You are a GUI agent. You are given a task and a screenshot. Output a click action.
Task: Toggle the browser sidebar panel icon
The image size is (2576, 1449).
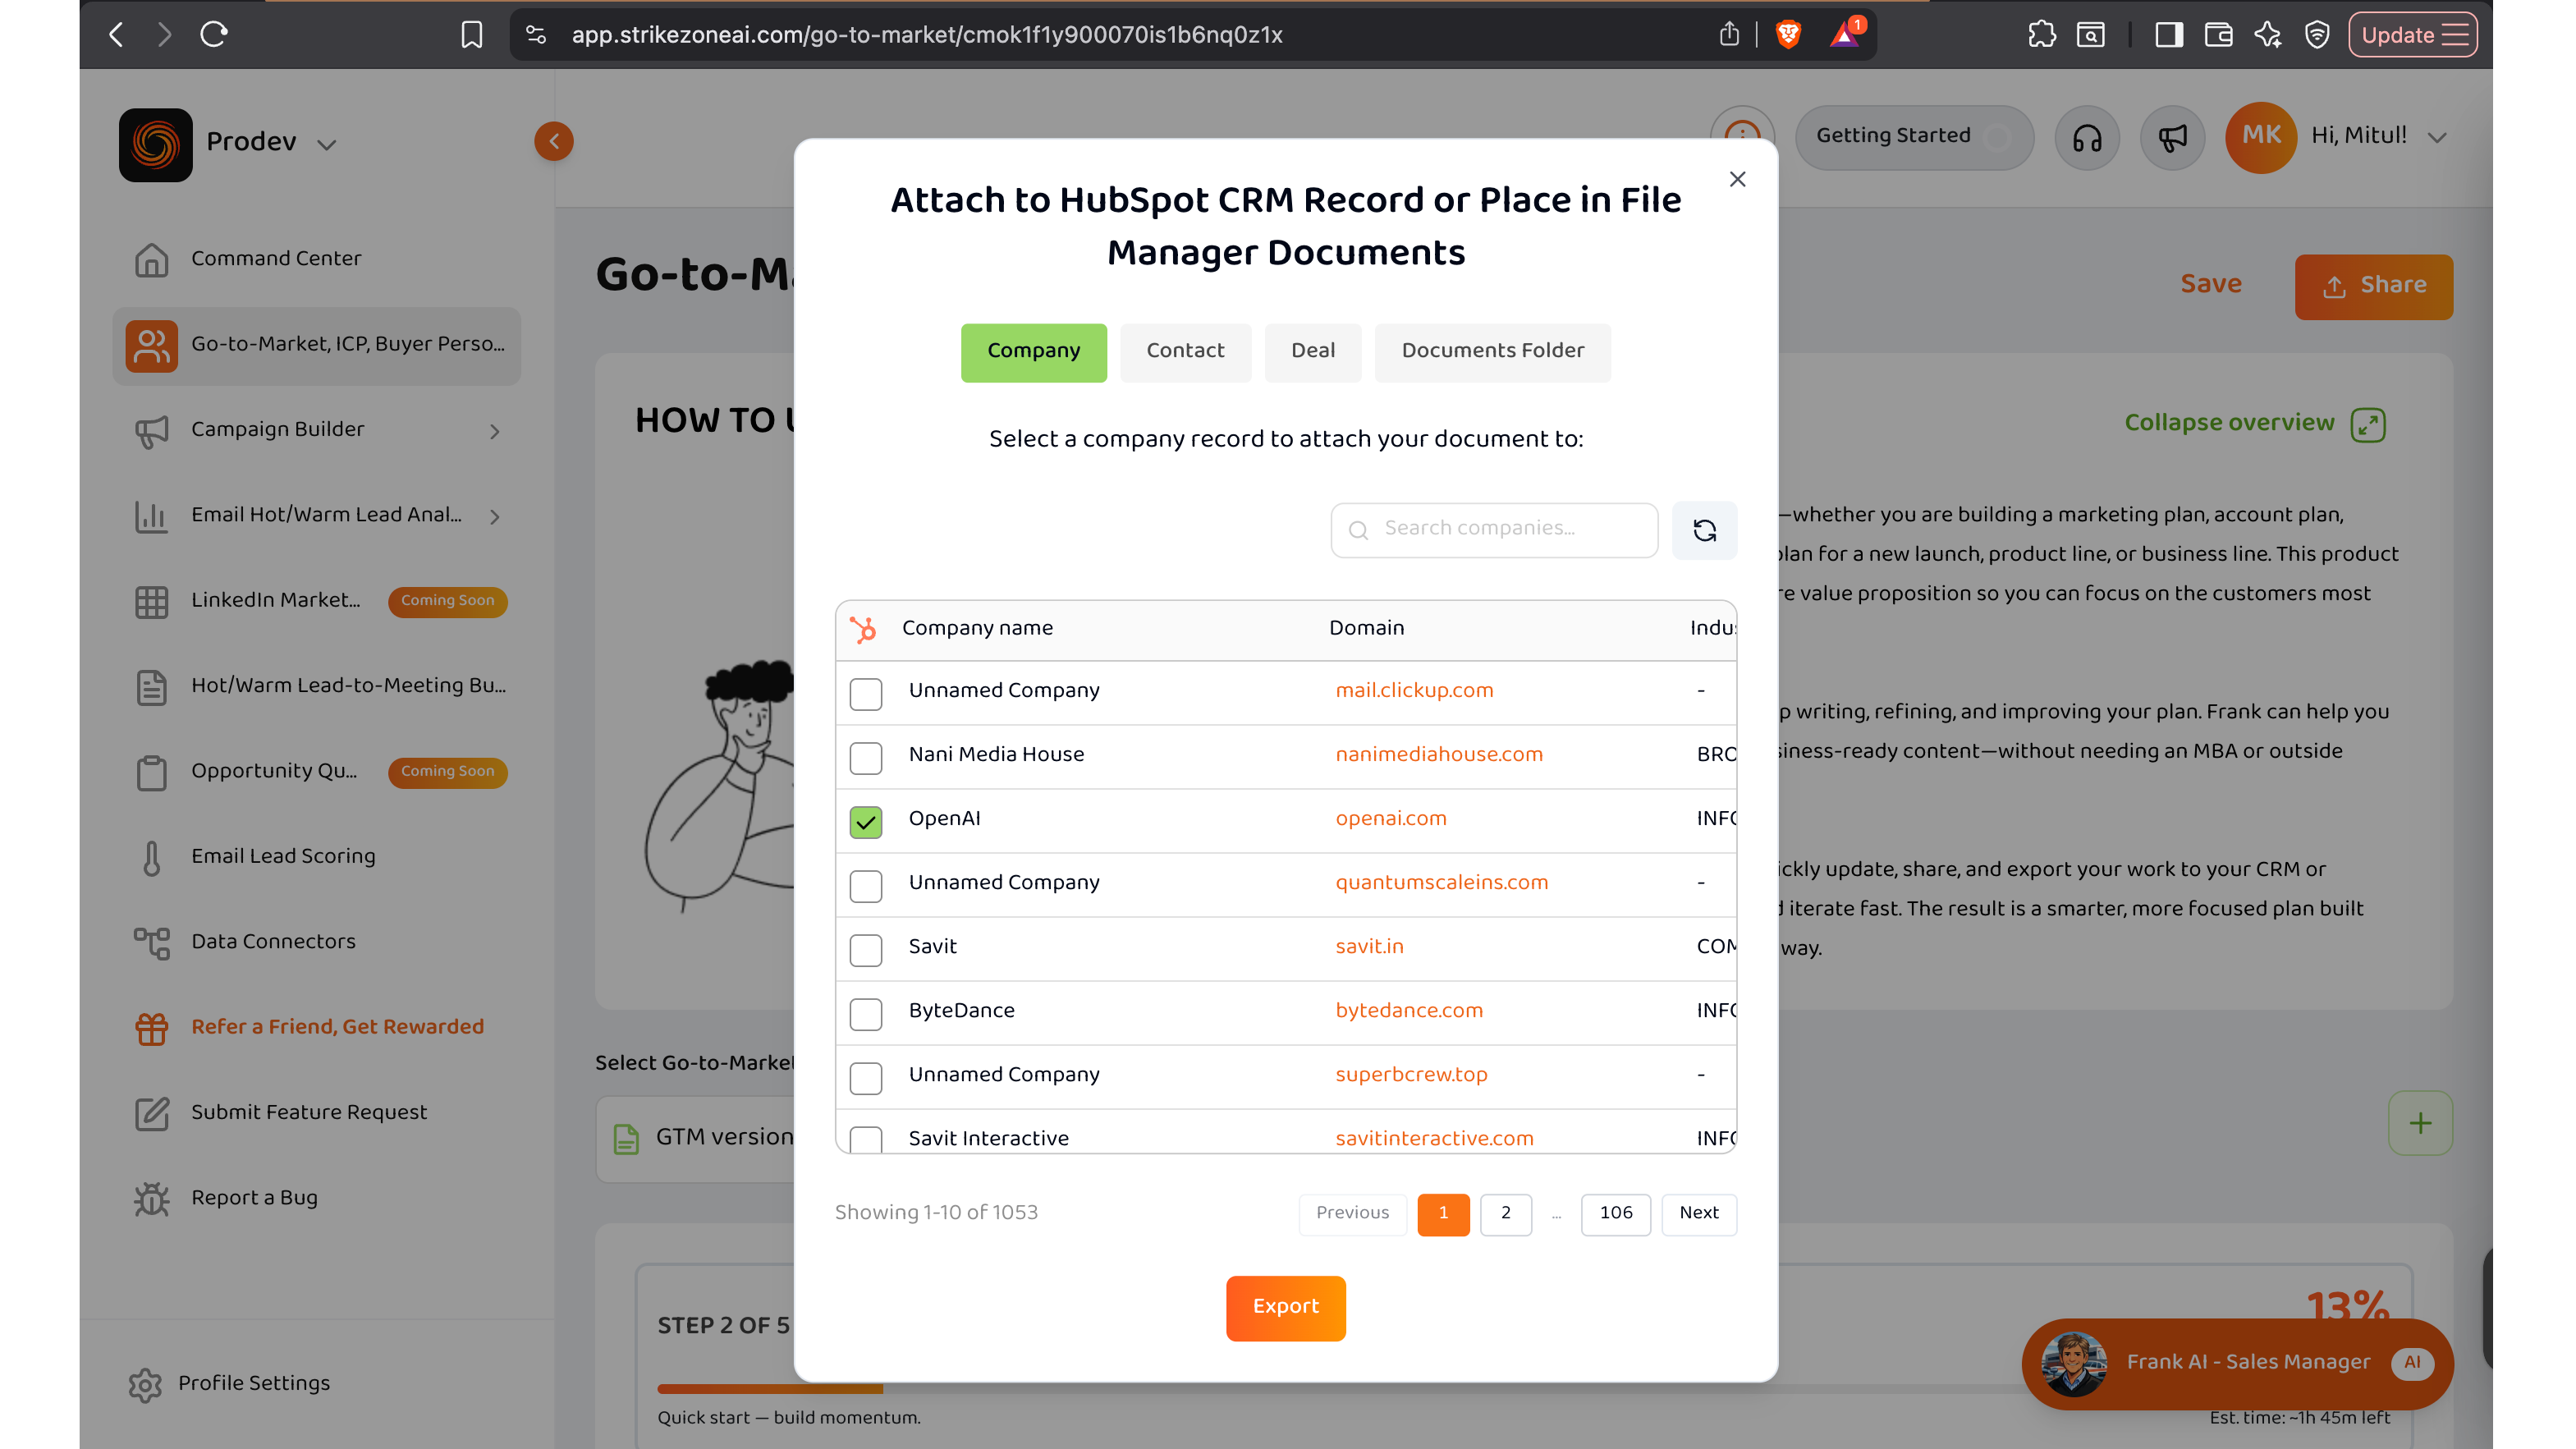coord(2168,35)
